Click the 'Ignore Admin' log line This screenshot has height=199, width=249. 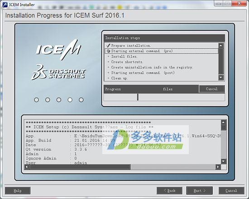(x=51, y=158)
